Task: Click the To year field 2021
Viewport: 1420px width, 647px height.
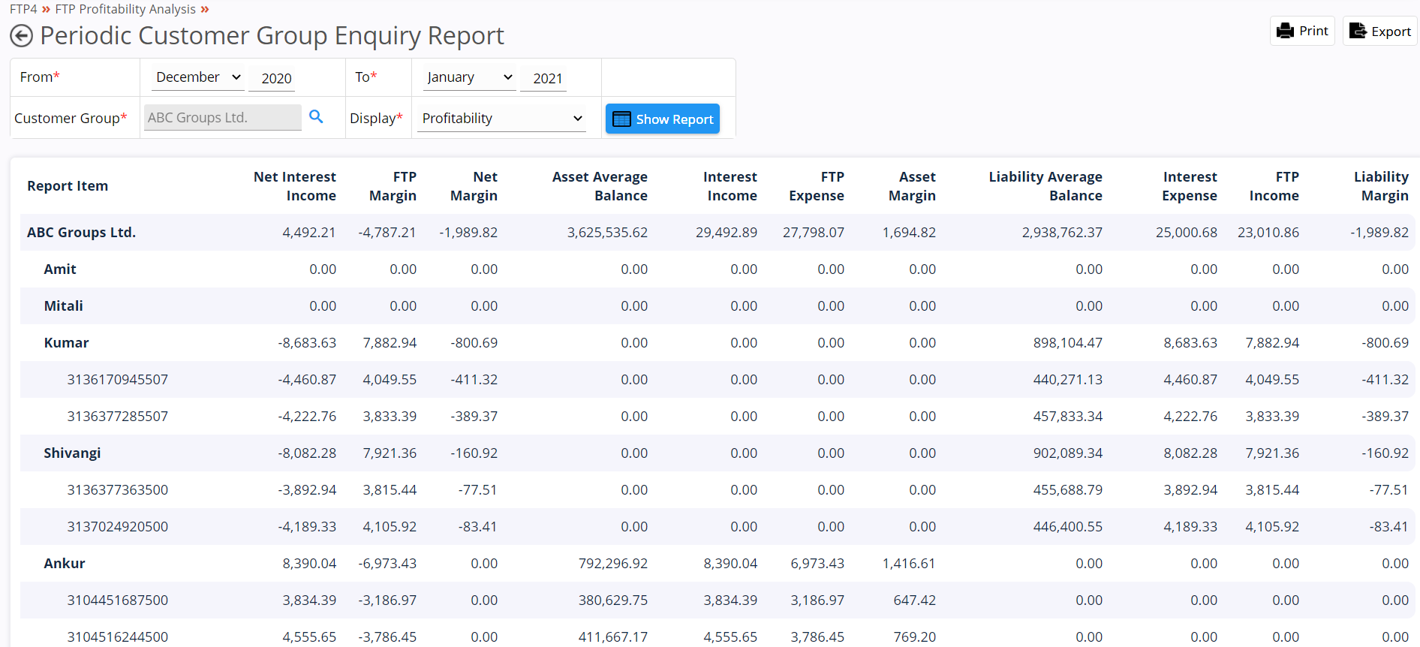Action: 543,78
